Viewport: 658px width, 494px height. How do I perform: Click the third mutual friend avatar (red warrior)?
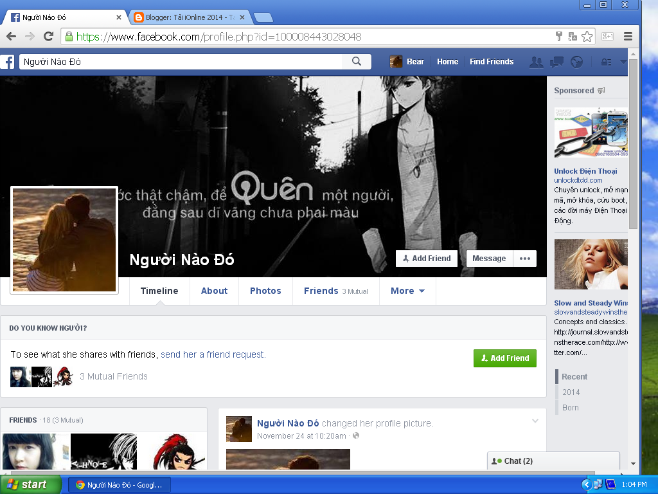point(63,377)
